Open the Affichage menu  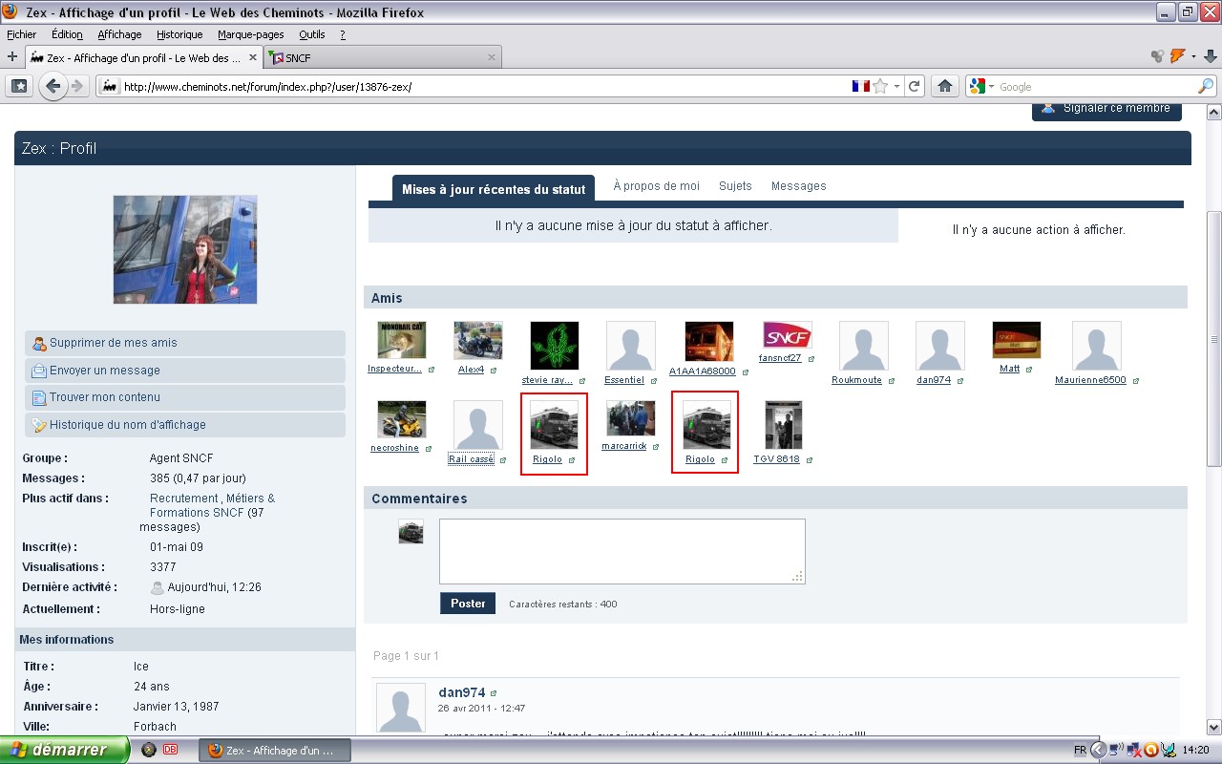click(119, 34)
